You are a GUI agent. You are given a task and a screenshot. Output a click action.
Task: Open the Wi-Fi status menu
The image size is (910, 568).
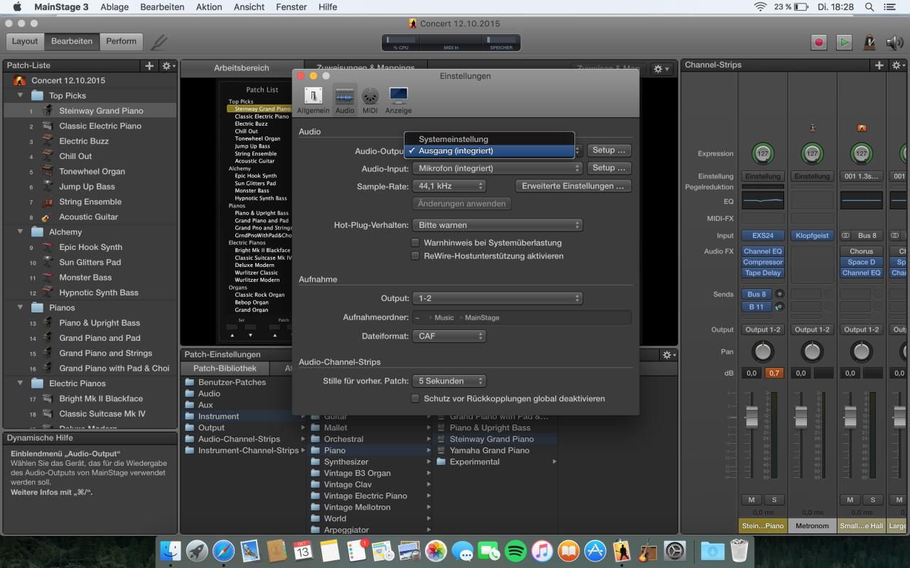click(x=761, y=7)
